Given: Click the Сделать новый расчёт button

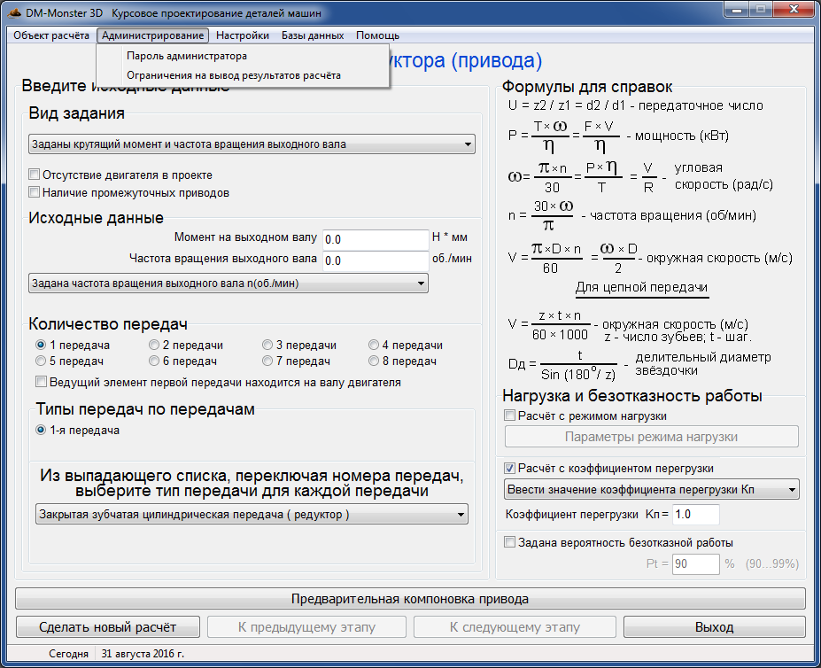Looking at the screenshot, I should [108, 627].
